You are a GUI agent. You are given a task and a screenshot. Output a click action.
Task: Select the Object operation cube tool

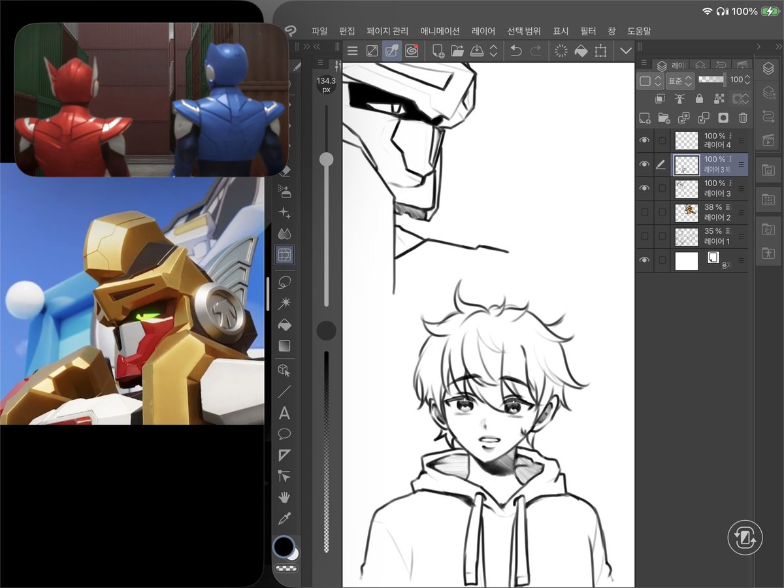point(285,370)
